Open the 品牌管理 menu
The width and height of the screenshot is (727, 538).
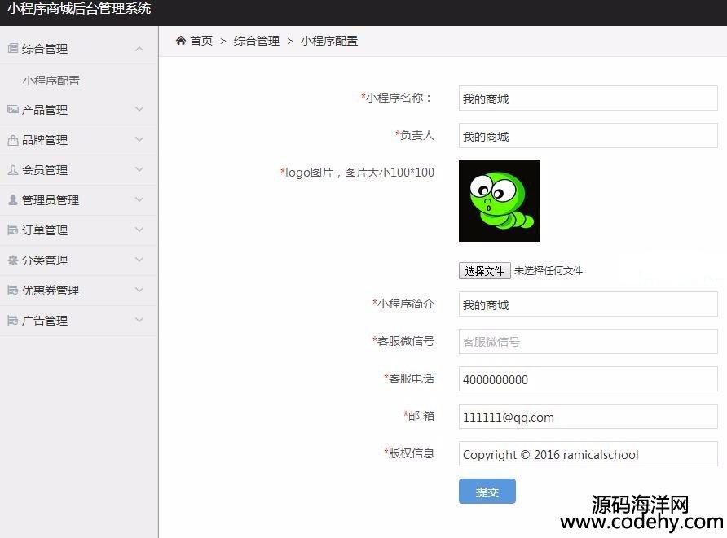coord(79,140)
